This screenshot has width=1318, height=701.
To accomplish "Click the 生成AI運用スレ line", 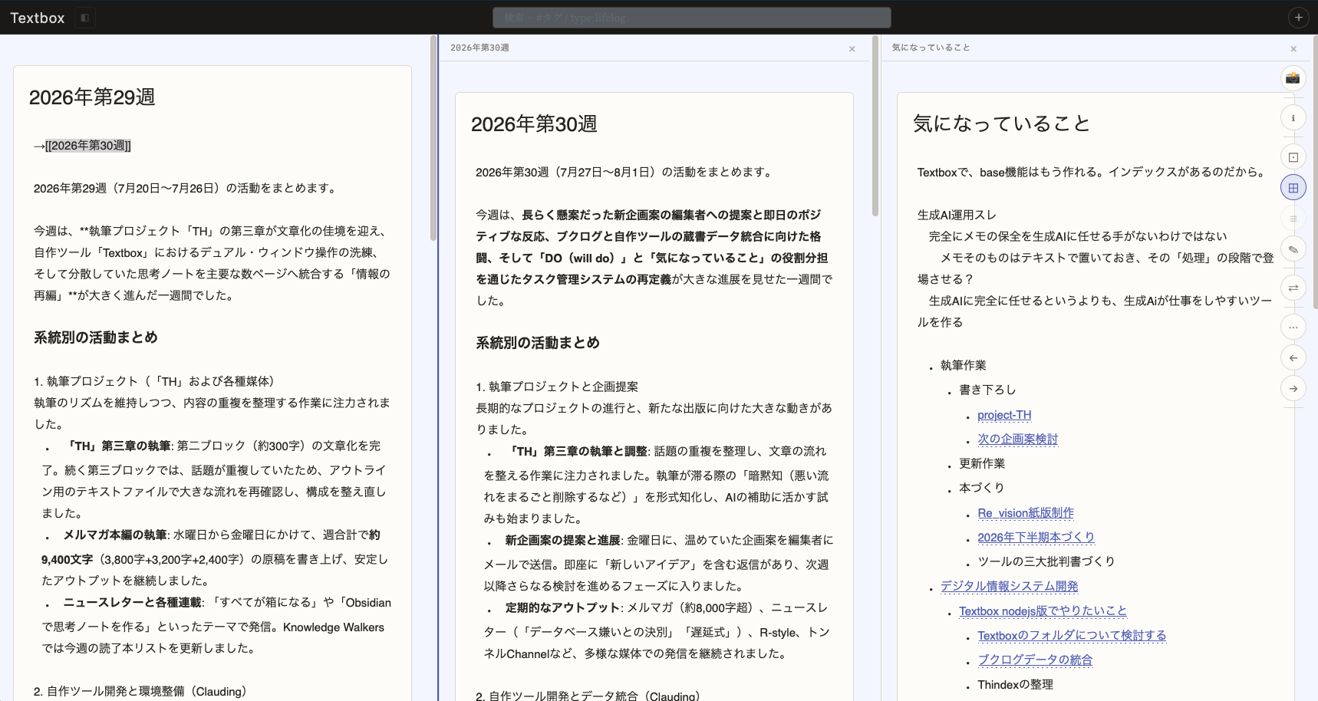I will click(x=957, y=216).
